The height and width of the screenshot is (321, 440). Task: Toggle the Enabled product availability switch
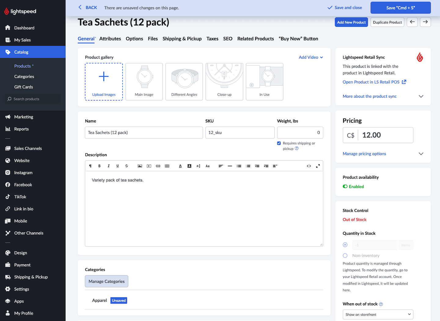pyautogui.click(x=345, y=187)
